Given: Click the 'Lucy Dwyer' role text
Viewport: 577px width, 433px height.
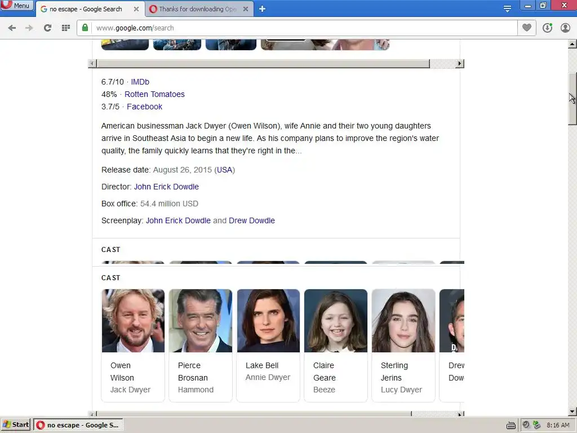Looking at the screenshot, I should (x=401, y=390).
